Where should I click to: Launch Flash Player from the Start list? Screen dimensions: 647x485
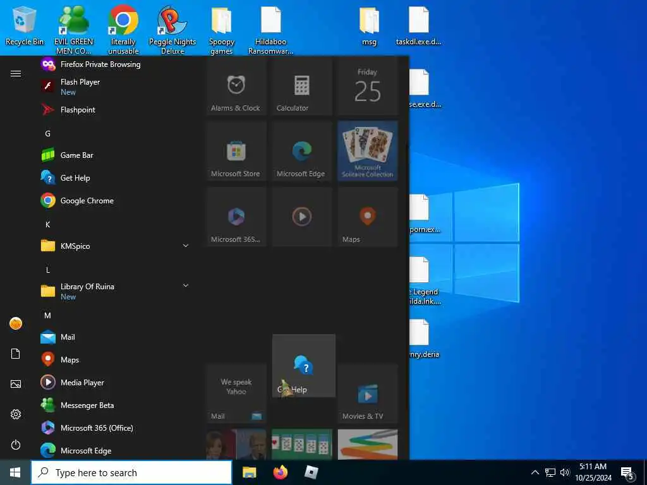pos(114,87)
